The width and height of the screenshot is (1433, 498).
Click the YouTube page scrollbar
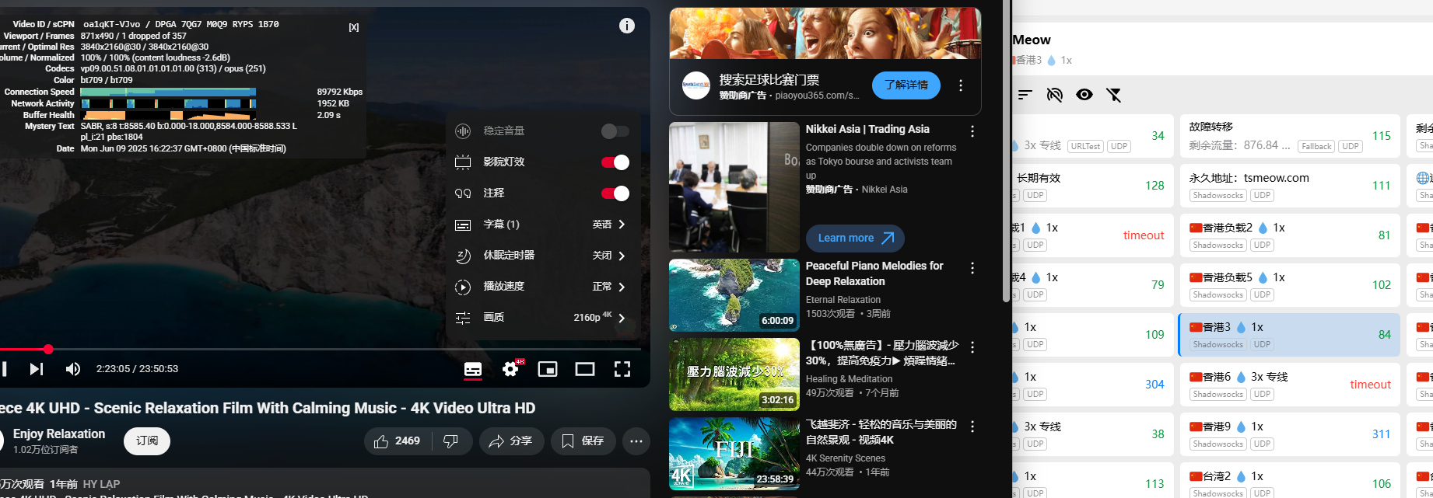pos(1006,151)
